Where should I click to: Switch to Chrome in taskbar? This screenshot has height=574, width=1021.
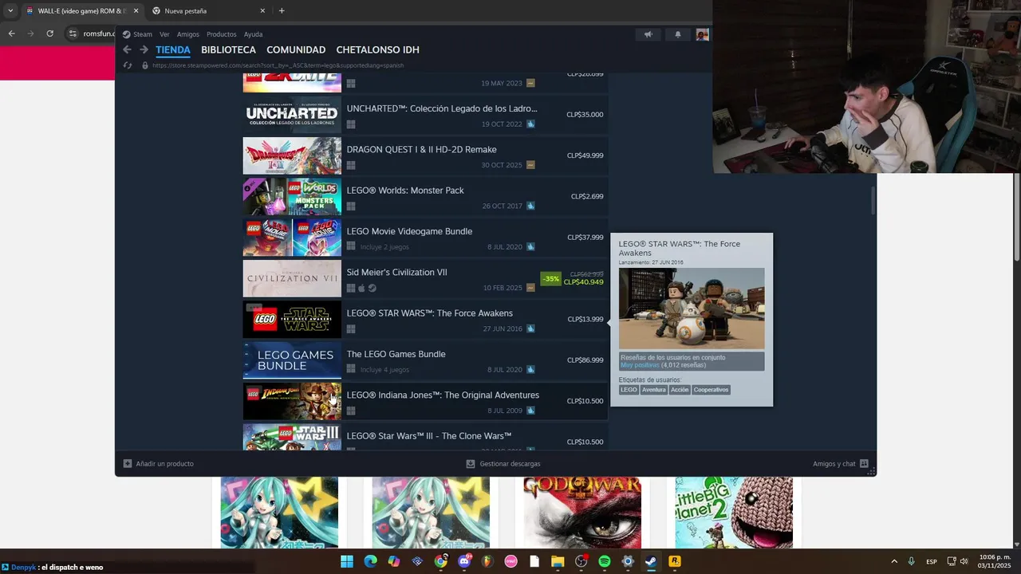click(440, 561)
